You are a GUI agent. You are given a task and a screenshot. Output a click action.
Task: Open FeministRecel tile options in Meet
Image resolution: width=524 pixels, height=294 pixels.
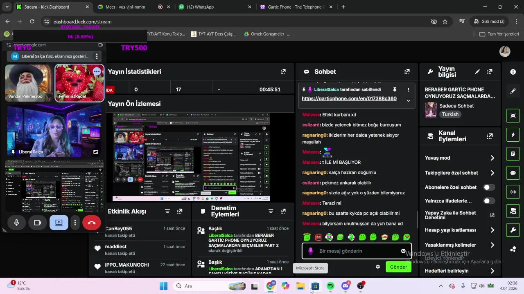tap(97, 71)
